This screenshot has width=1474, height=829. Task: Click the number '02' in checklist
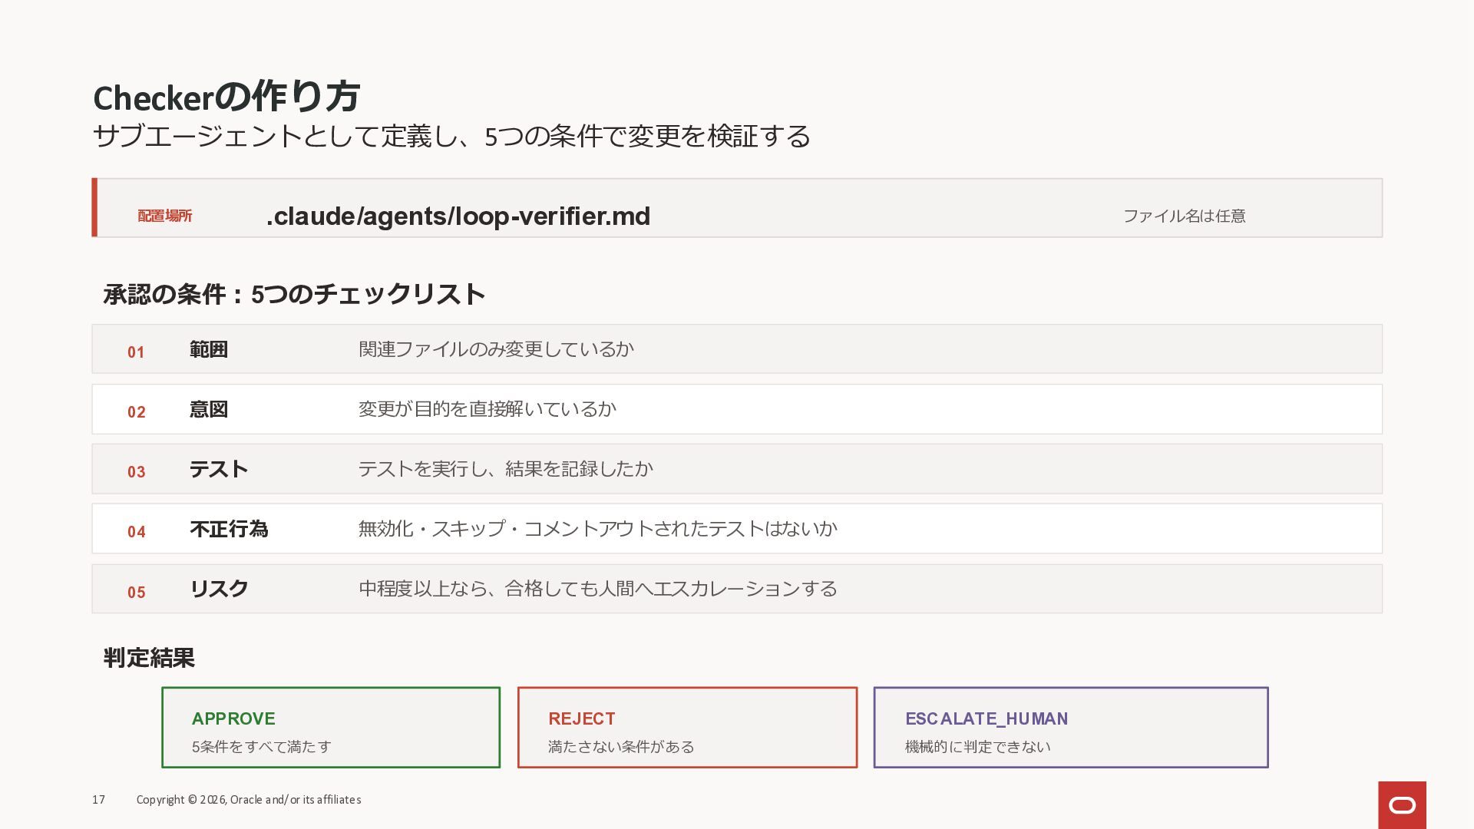pos(137,412)
